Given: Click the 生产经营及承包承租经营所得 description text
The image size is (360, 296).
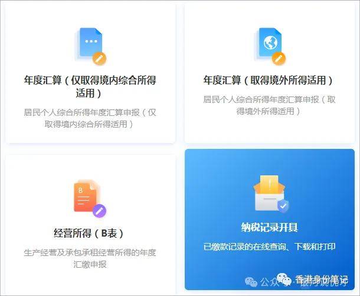Looking at the screenshot, I should 90,258.
